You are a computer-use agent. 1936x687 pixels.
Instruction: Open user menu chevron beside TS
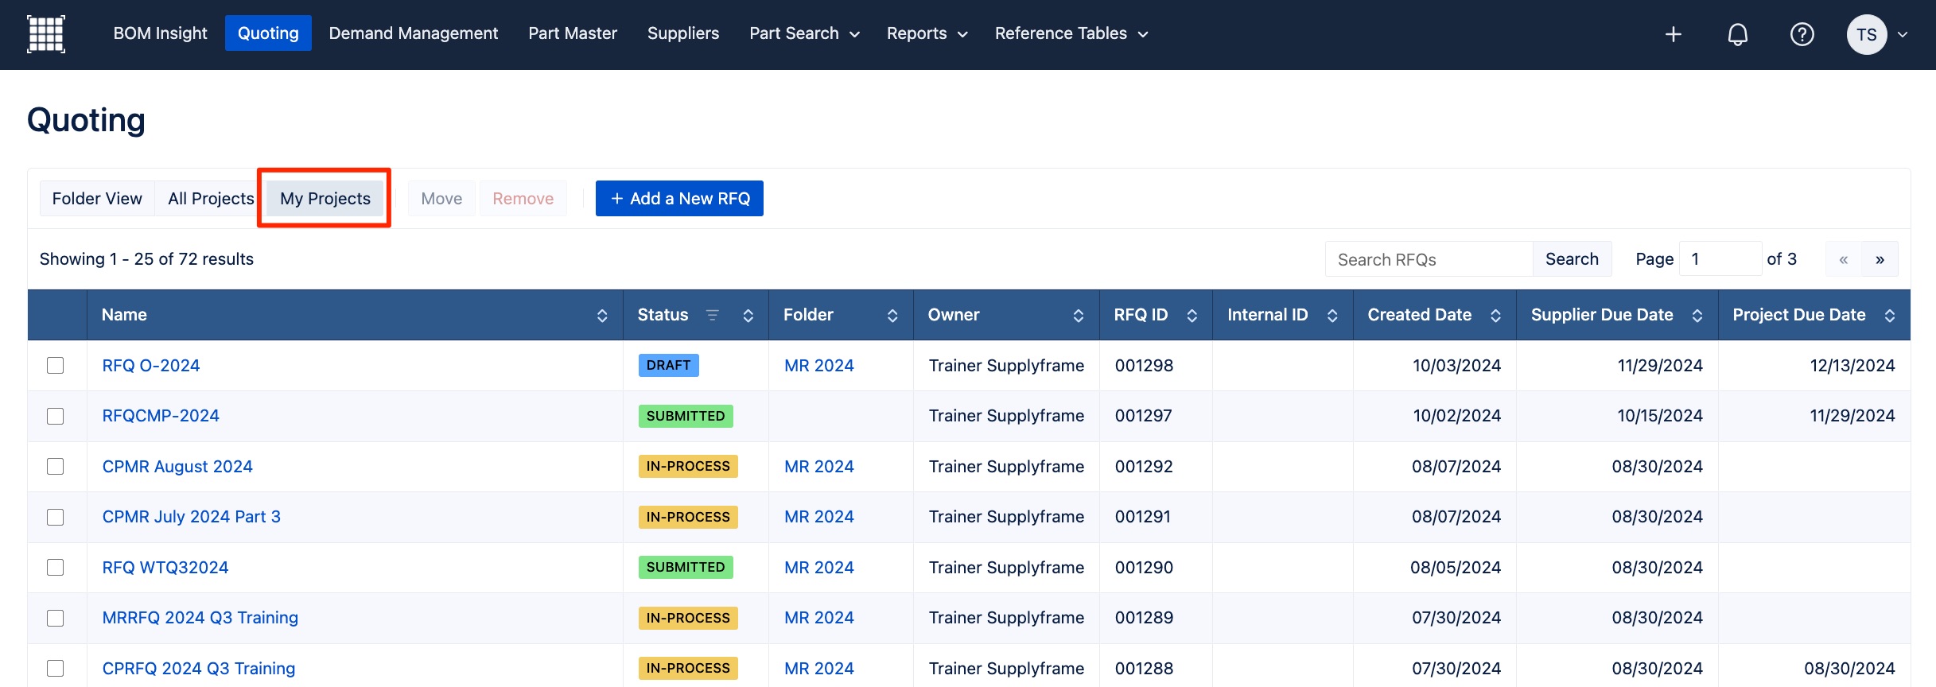pos(1903,34)
